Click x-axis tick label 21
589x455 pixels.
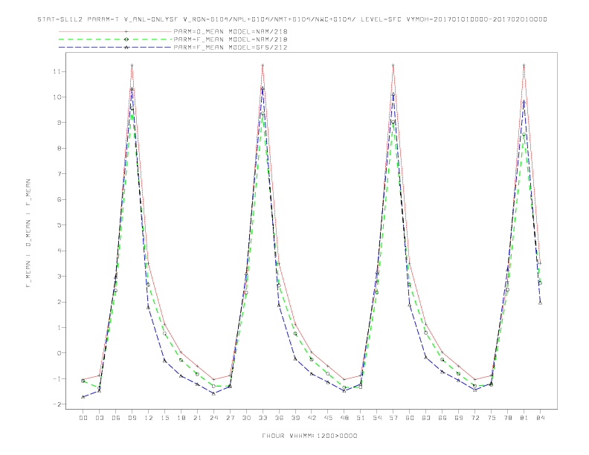click(198, 418)
